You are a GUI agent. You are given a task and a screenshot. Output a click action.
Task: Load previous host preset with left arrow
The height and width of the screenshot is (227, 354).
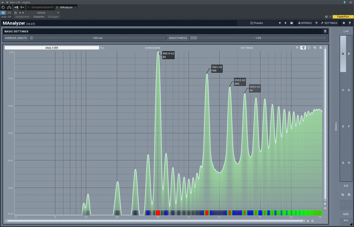tap(20, 13)
